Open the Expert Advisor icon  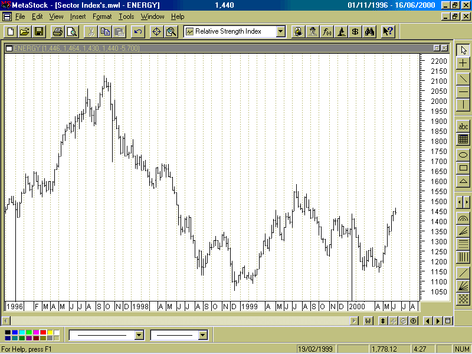click(313, 32)
